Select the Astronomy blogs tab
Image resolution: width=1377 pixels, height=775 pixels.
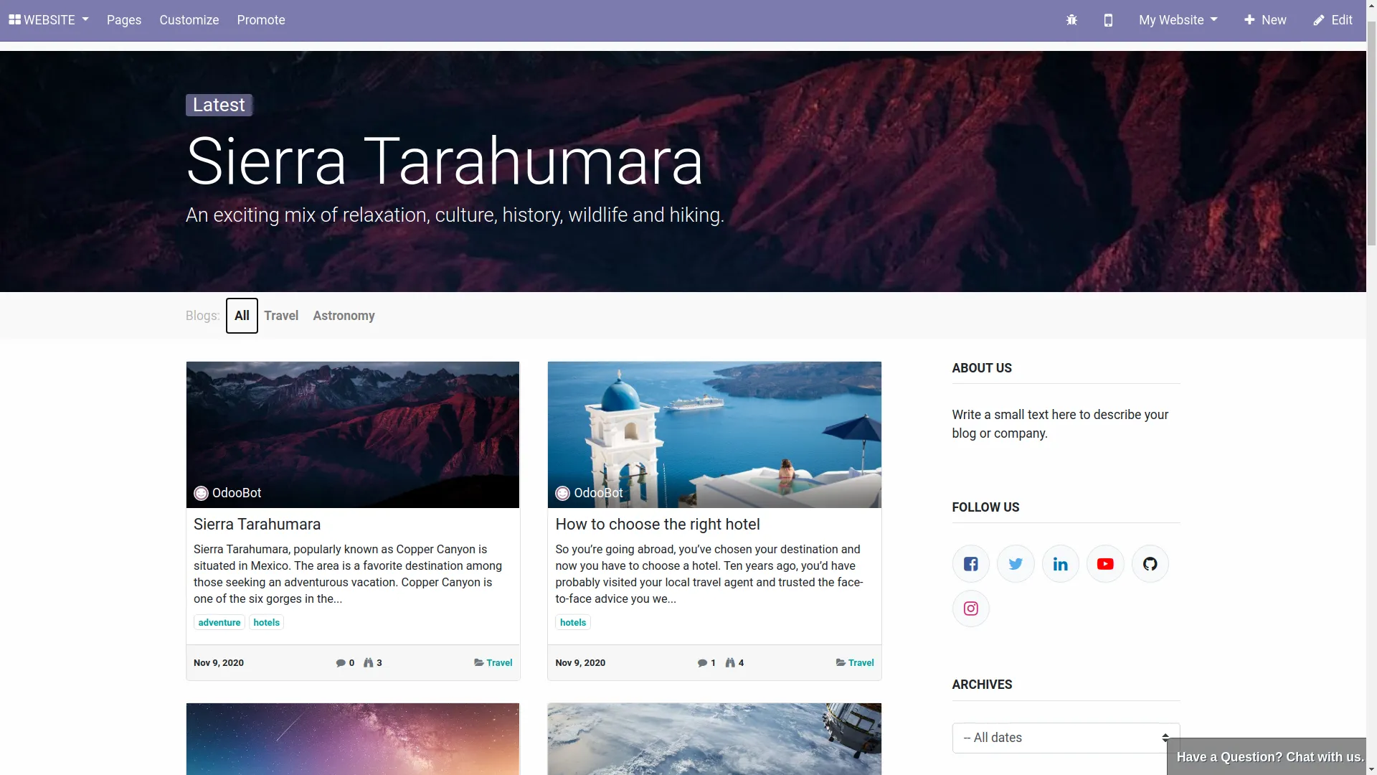[x=344, y=316]
